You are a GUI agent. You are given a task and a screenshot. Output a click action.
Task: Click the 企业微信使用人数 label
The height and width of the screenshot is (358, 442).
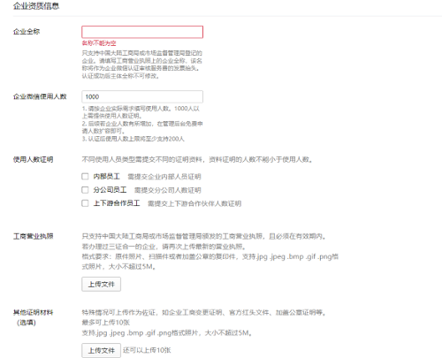tap(40, 96)
